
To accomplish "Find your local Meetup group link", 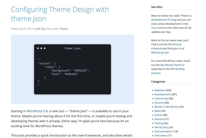I will (168, 50).
